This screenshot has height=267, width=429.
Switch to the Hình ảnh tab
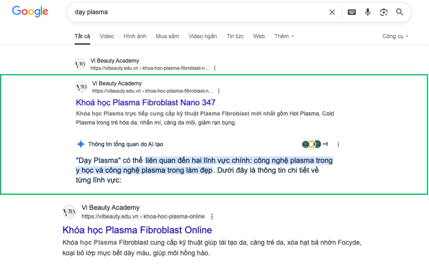pos(135,36)
